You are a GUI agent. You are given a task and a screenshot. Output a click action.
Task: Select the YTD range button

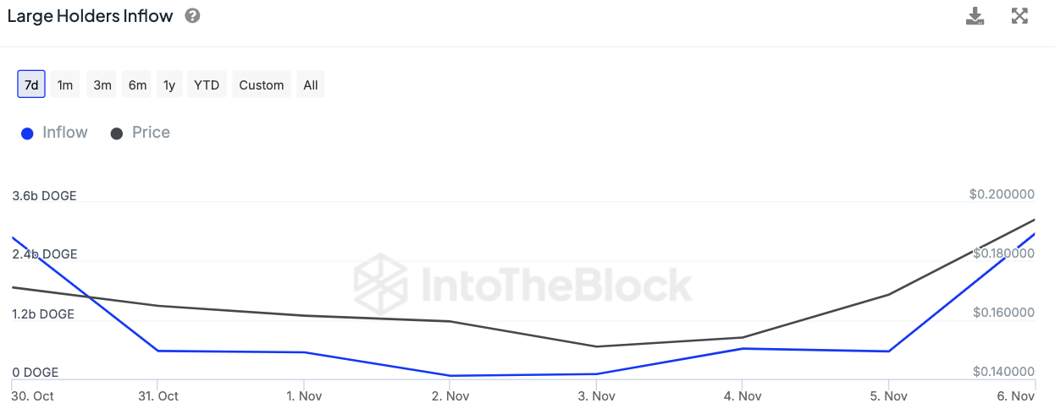pyautogui.click(x=207, y=84)
